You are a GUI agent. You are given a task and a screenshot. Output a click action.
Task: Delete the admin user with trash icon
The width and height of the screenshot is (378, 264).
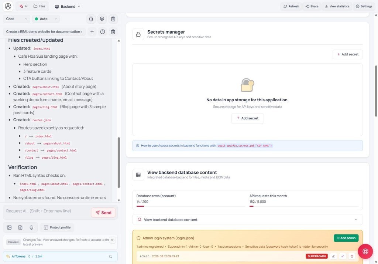tap(352, 256)
